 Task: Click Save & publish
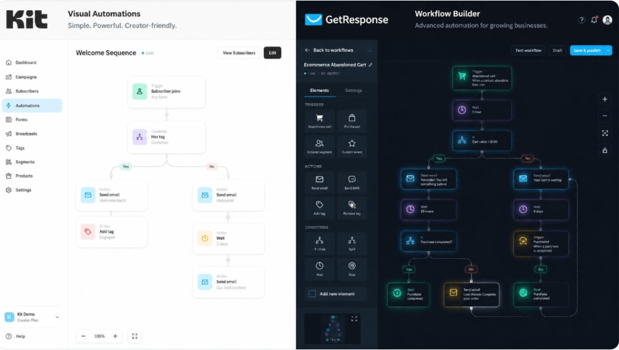point(587,51)
